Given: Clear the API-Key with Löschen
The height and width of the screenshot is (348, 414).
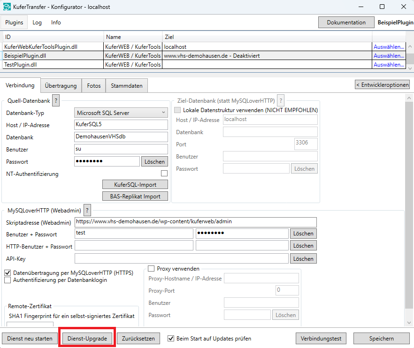Looking at the screenshot, I should (303, 259).
